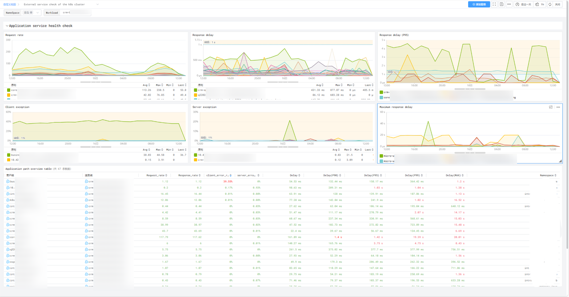Click the alert icon on Maximum response delay panel

[551, 107]
